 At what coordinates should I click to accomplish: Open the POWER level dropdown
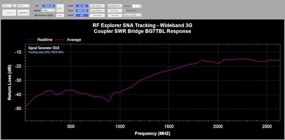click(48, 10)
